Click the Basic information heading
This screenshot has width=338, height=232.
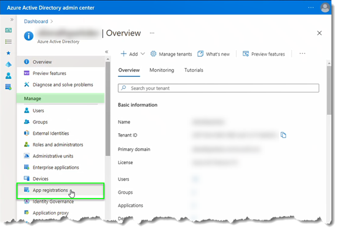pyautogui.click(x=137, y=105)
